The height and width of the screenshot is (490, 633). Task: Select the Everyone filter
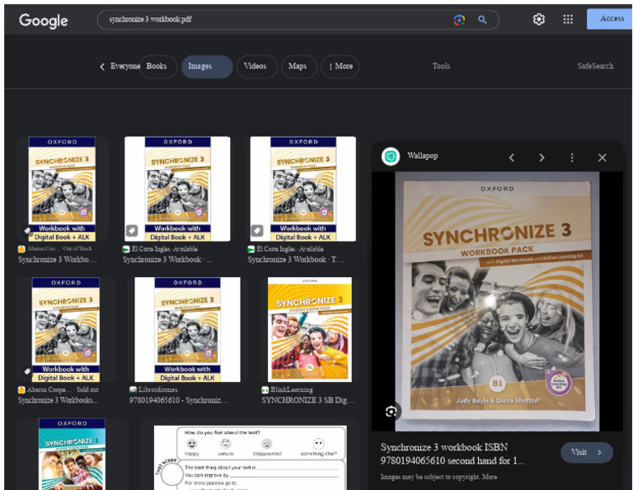125,66
